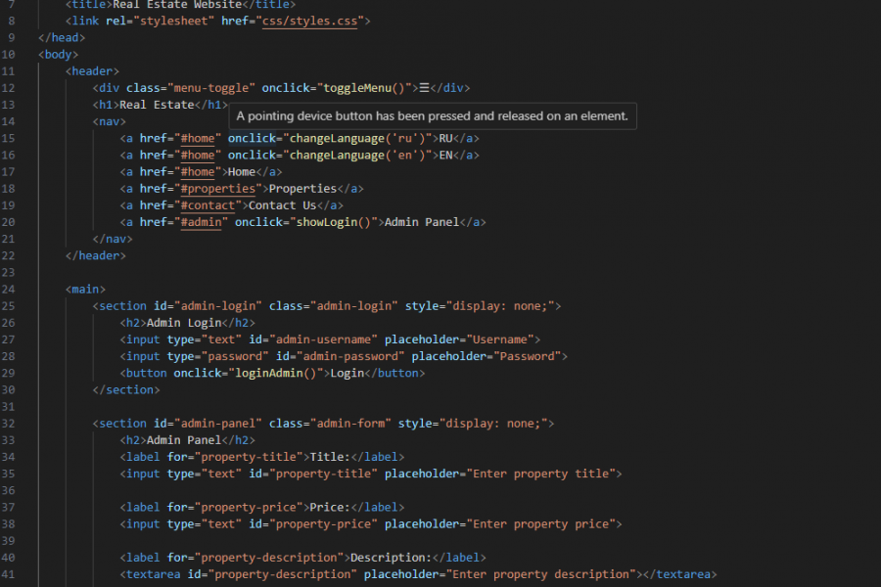Select line number 24 in the gutter
The width and height of the screenshot is (881, 587).
9,290
